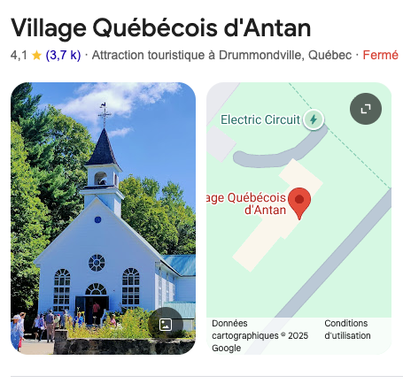
Task: Open the white church photo
Action: [103, 218]
